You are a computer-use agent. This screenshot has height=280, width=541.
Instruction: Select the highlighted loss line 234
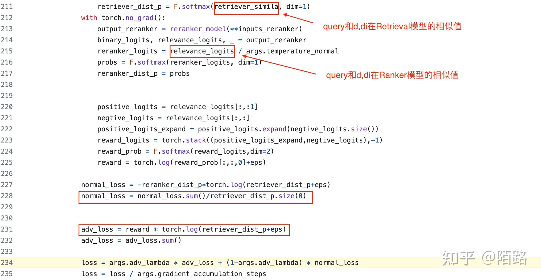pos(220,262)
